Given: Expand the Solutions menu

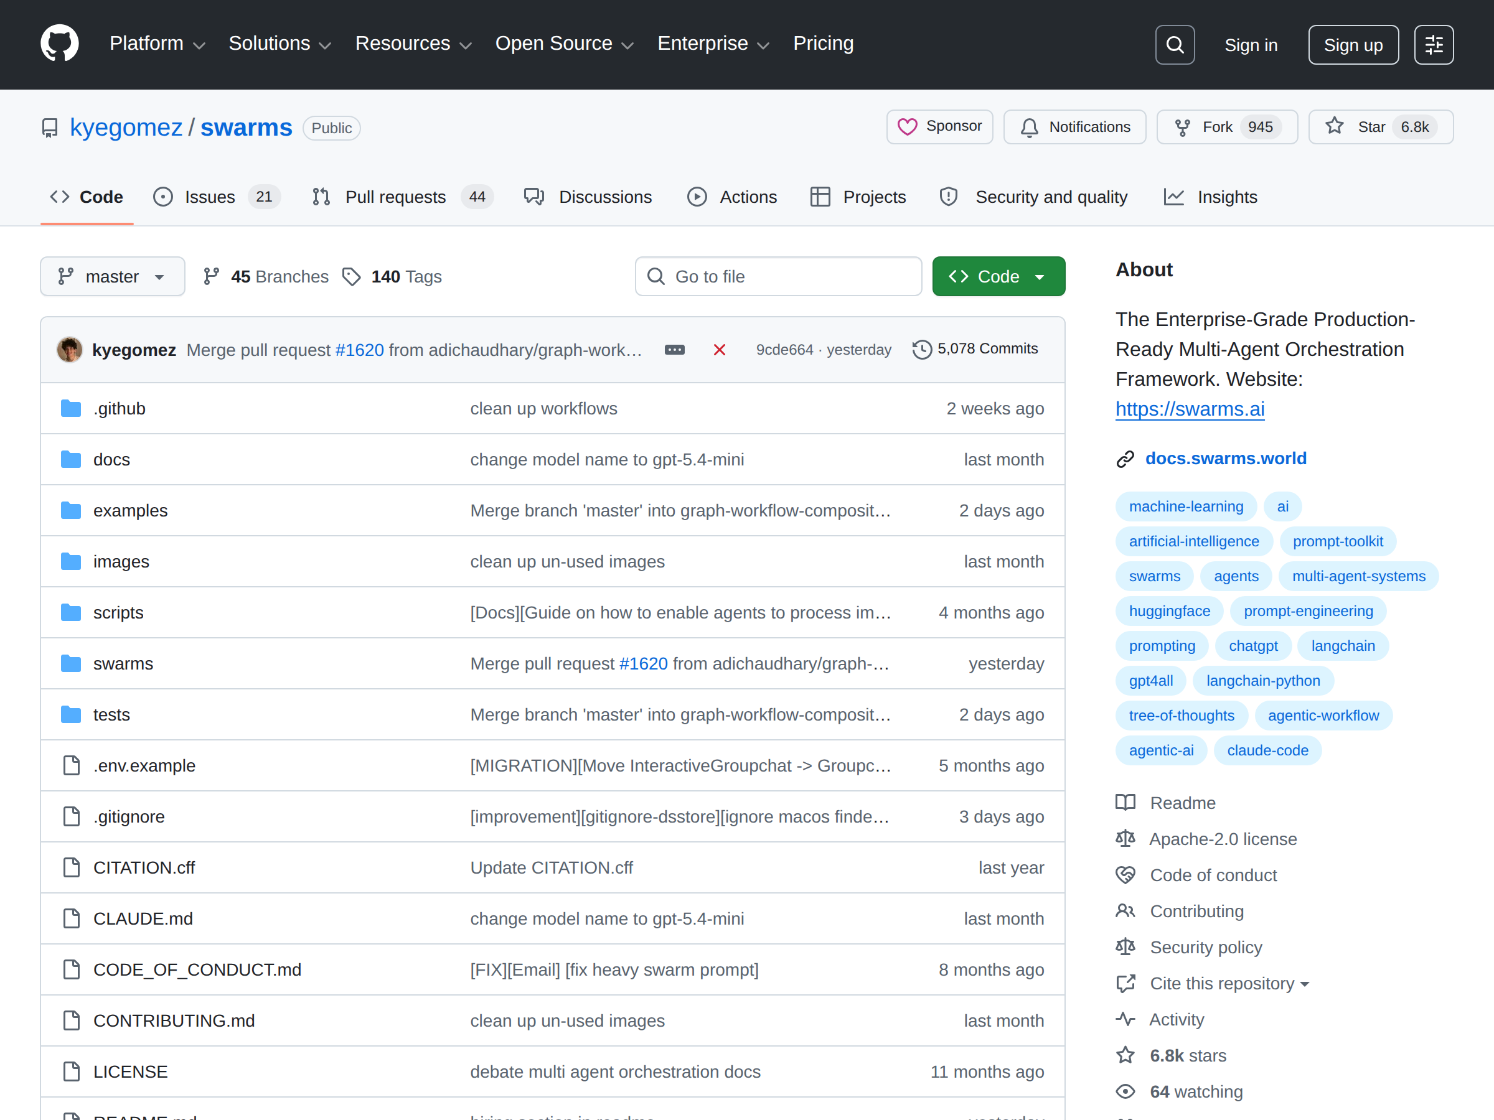Looking at the screenshot, I should point(280,44).
